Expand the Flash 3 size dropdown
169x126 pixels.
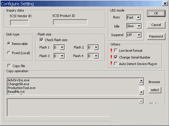[x=62, y=56]
